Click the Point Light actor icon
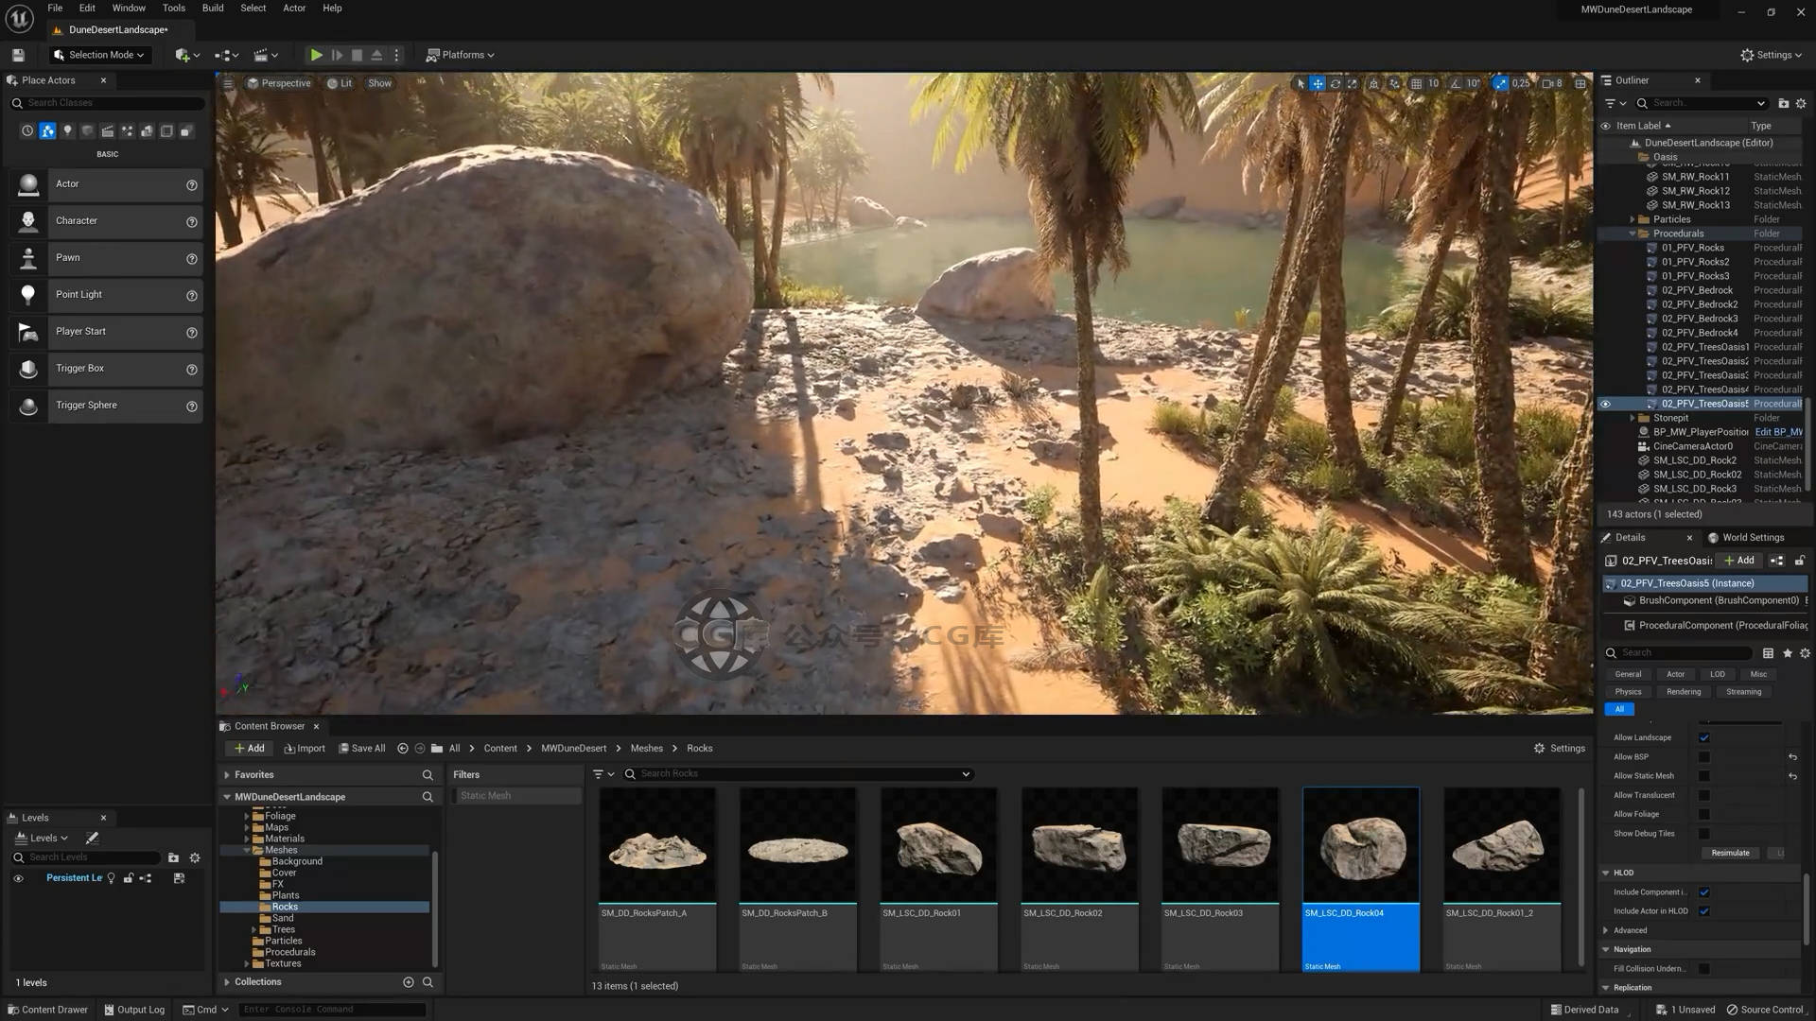 pos(28,295)
